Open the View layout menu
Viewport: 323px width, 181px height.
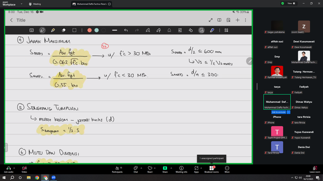tap(291, 4)
